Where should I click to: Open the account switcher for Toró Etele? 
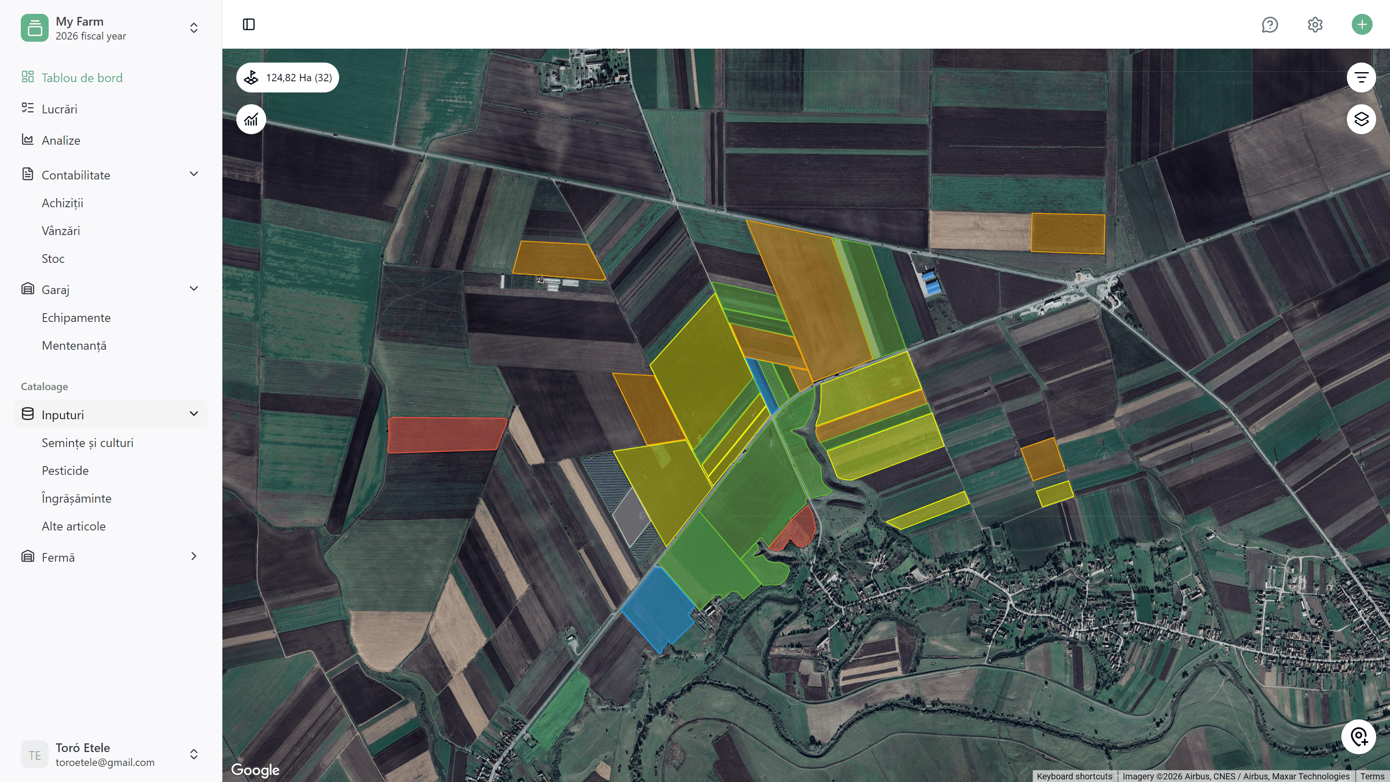(193, 754)
